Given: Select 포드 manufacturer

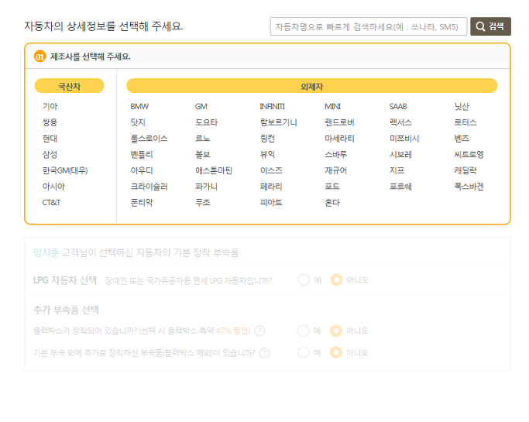Looking at the screenshot, I should pos(332,187).
